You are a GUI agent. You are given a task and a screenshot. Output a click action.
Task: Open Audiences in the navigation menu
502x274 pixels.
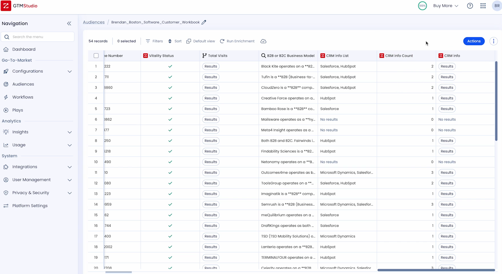[x=23, y=84]
